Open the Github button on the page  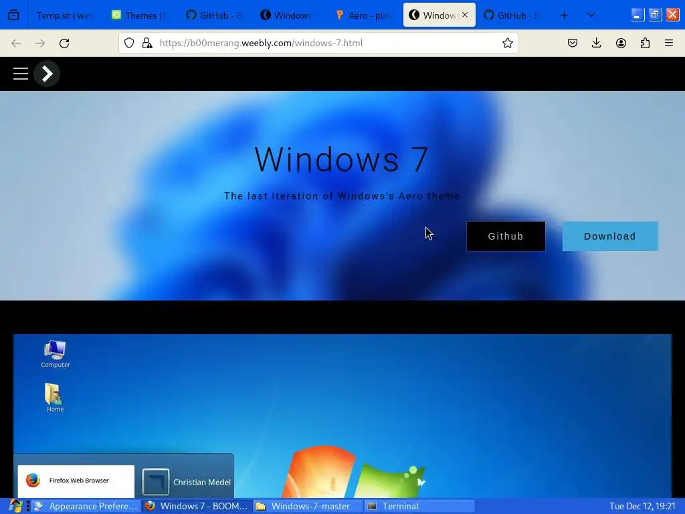(506, 236)
